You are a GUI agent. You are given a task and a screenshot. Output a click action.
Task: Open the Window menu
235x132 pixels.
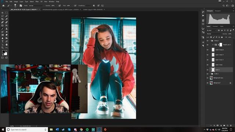click(51, 1)
